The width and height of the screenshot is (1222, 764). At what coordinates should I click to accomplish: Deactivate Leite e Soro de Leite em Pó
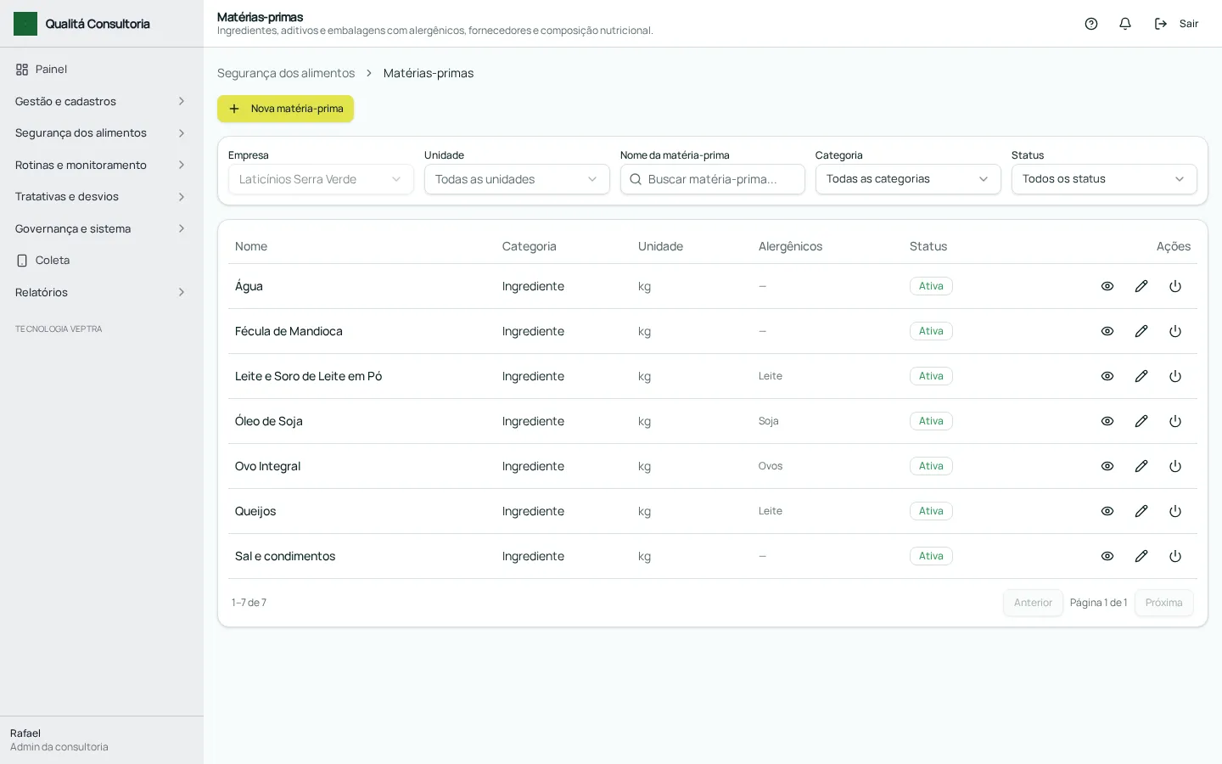[x=1175, y=376]
